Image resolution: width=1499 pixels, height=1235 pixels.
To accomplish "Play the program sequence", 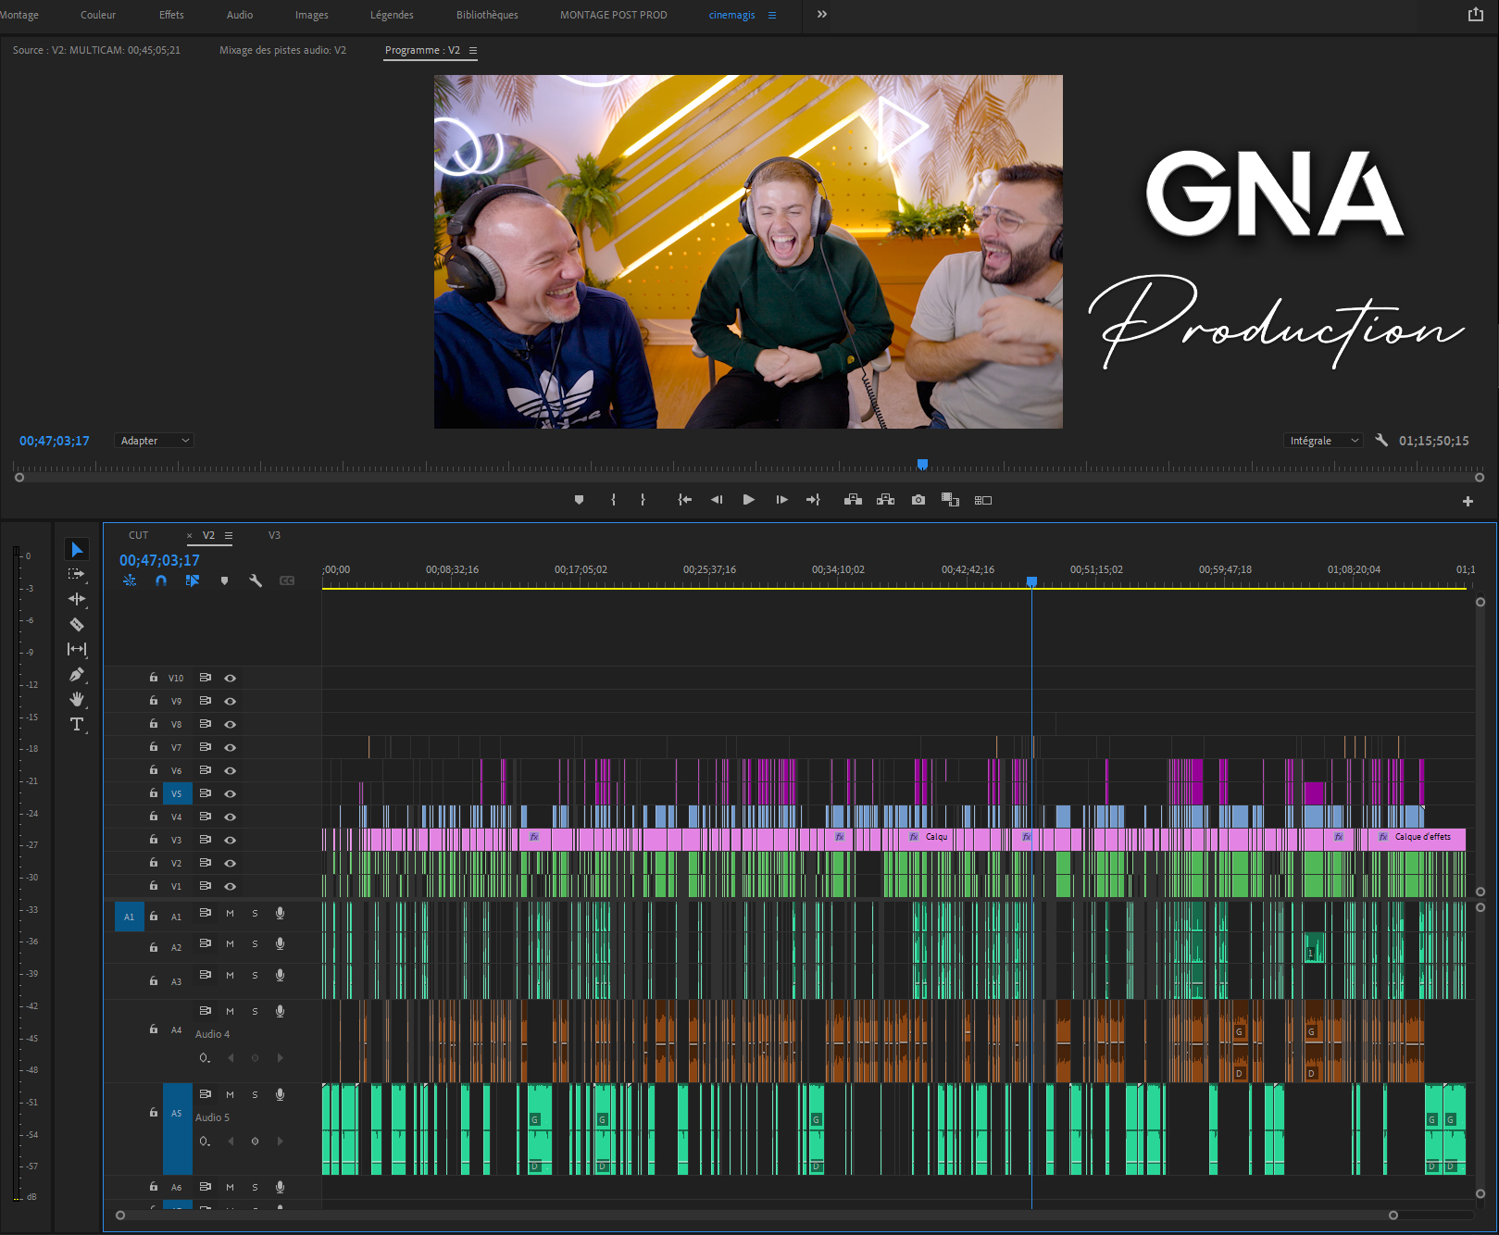I will [x=749, y=500].
